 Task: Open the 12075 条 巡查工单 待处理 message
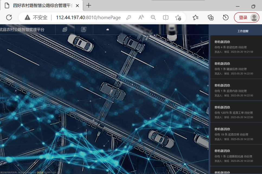236,112
